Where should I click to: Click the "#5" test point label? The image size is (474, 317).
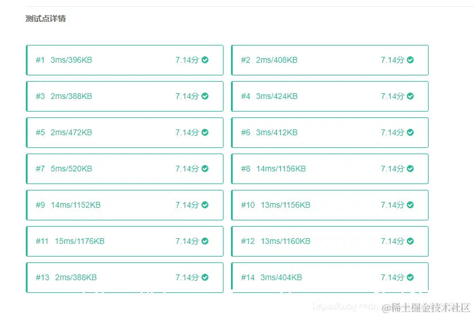40,132
